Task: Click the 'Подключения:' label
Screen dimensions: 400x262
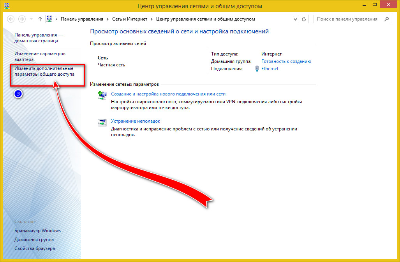Action: [x=227, y=69]
